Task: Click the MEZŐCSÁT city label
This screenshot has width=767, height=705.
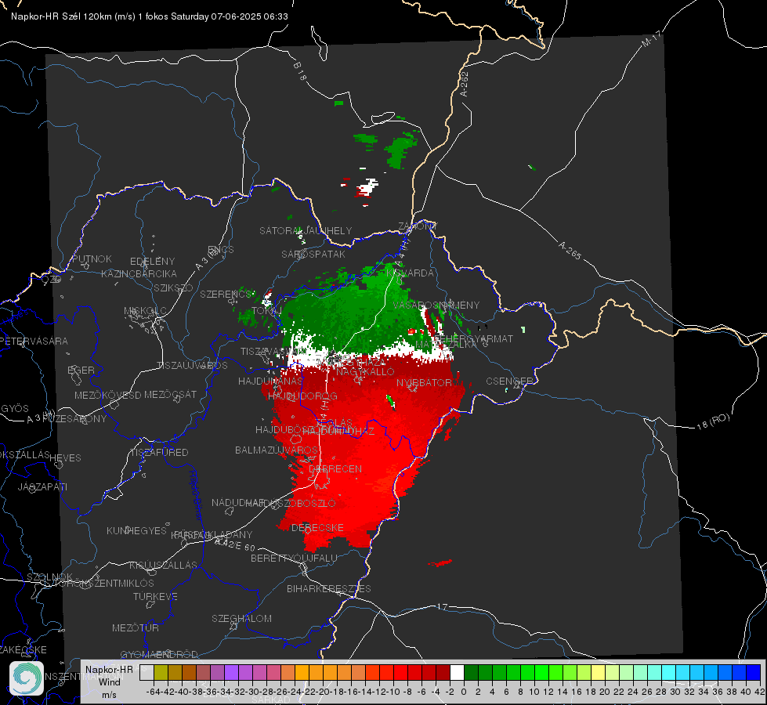Action: click(170, 394)
